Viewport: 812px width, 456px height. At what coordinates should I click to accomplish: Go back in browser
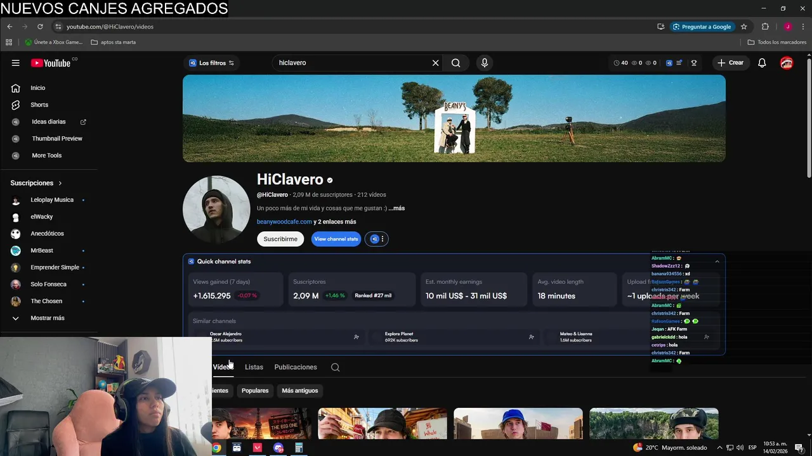coord(10,27)
